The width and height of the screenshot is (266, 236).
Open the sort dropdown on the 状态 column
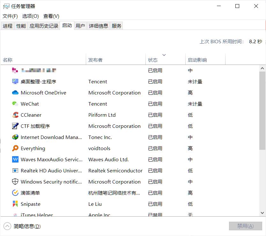(164, 55)
